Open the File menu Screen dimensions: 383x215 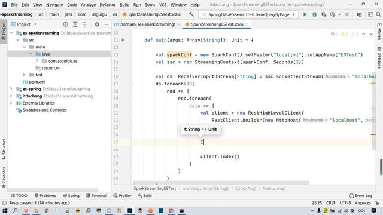tap(14, 5)
